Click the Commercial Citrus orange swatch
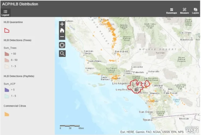 click(7, 114)
